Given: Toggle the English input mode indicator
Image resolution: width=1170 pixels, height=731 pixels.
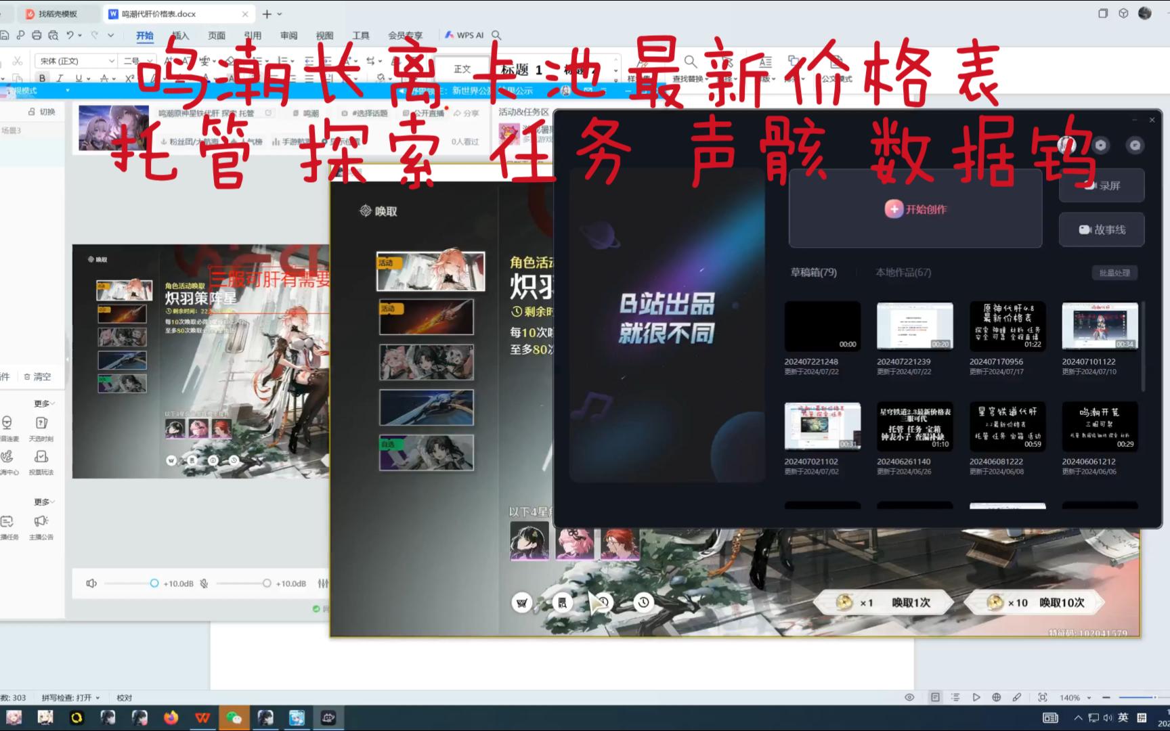Looking at the screenshot, I should 1123,717.
